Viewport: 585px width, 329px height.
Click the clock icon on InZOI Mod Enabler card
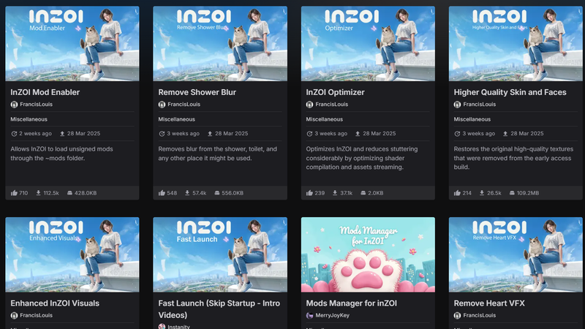coord(15,134)
